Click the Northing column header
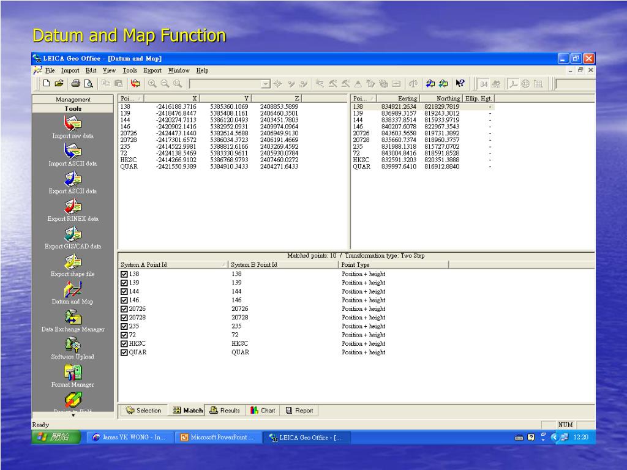The image size is (627, 470). coord(441,99)
